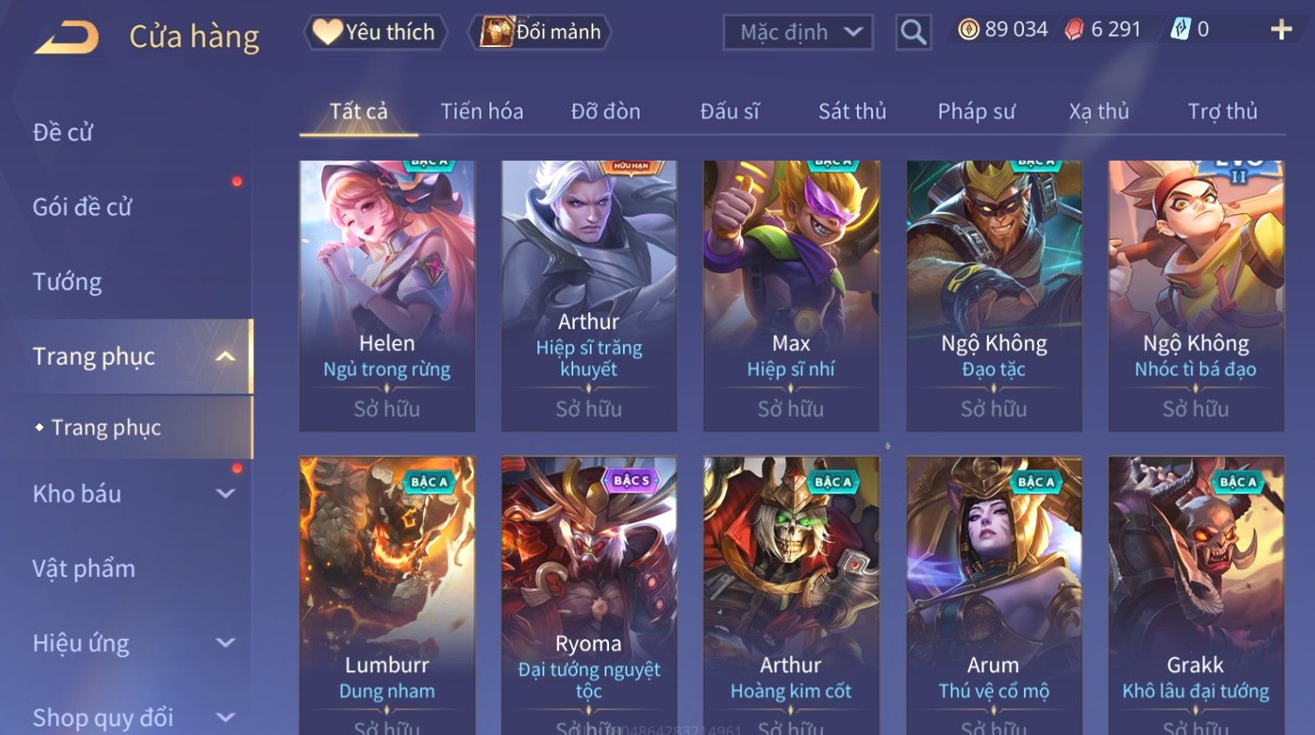Open Đổi mảnh chest exchange button

[540, 32]
